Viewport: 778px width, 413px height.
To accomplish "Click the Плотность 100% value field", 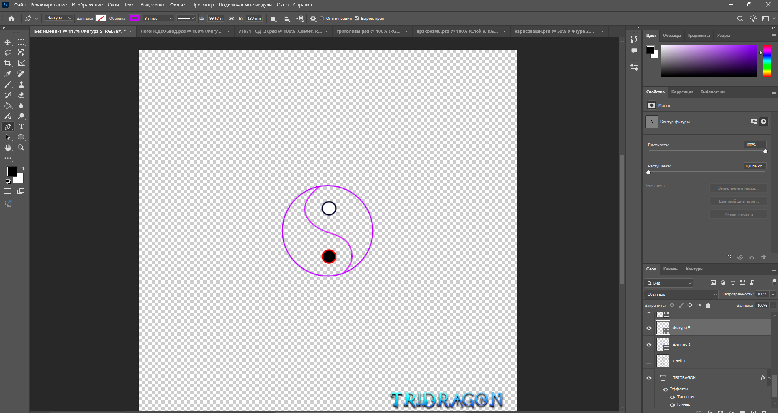I will (755, 145).
